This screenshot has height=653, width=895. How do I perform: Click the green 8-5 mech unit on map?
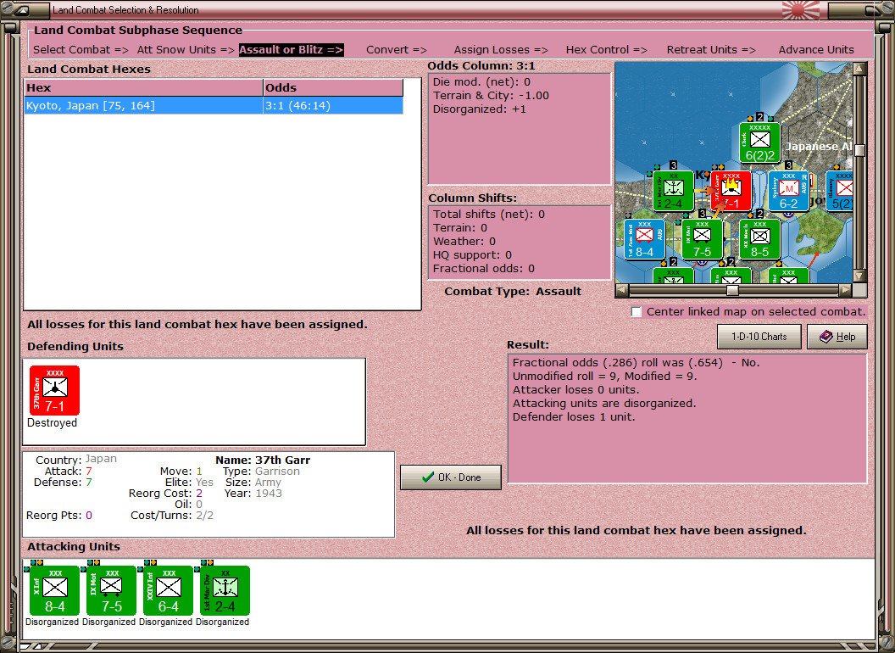click(759, 240)
